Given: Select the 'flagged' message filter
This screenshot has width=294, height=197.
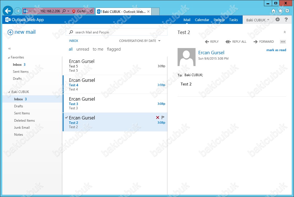Looking at the screenshot, I should click(x=114, y=49).
